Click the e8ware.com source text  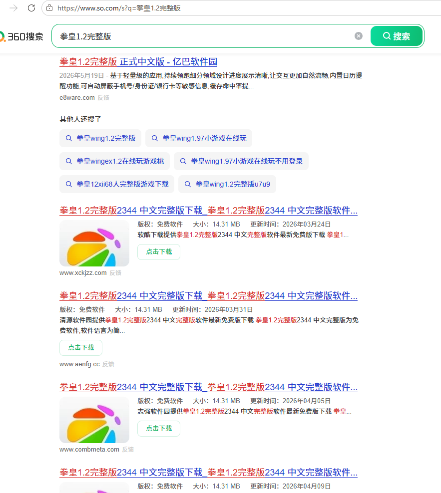[77, 98]
